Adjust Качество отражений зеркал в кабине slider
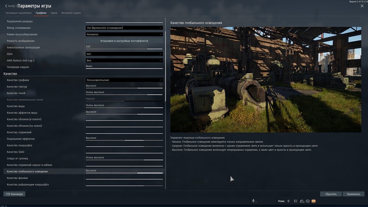This screenshot has height=207, width=368. coord(124,166)
